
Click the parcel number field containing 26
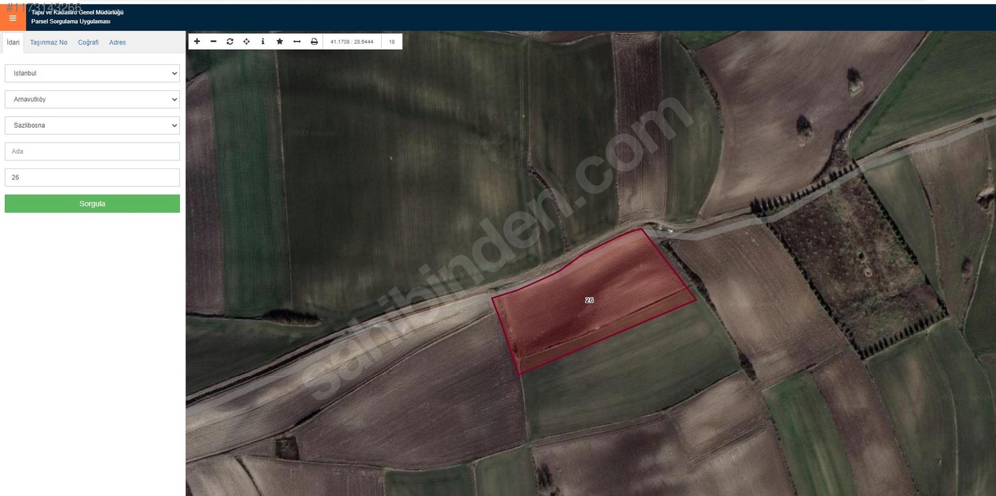tap(92, 178)
